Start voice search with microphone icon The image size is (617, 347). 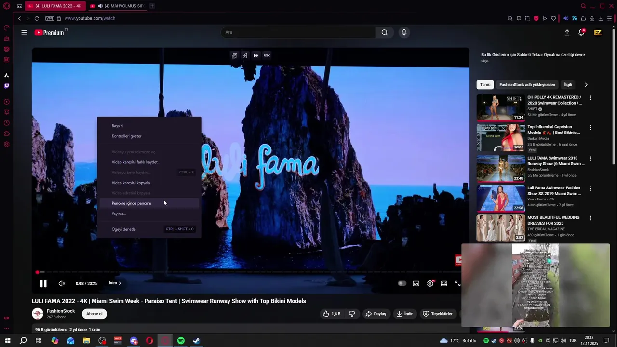pyautogui.click(x=404, y=32)
